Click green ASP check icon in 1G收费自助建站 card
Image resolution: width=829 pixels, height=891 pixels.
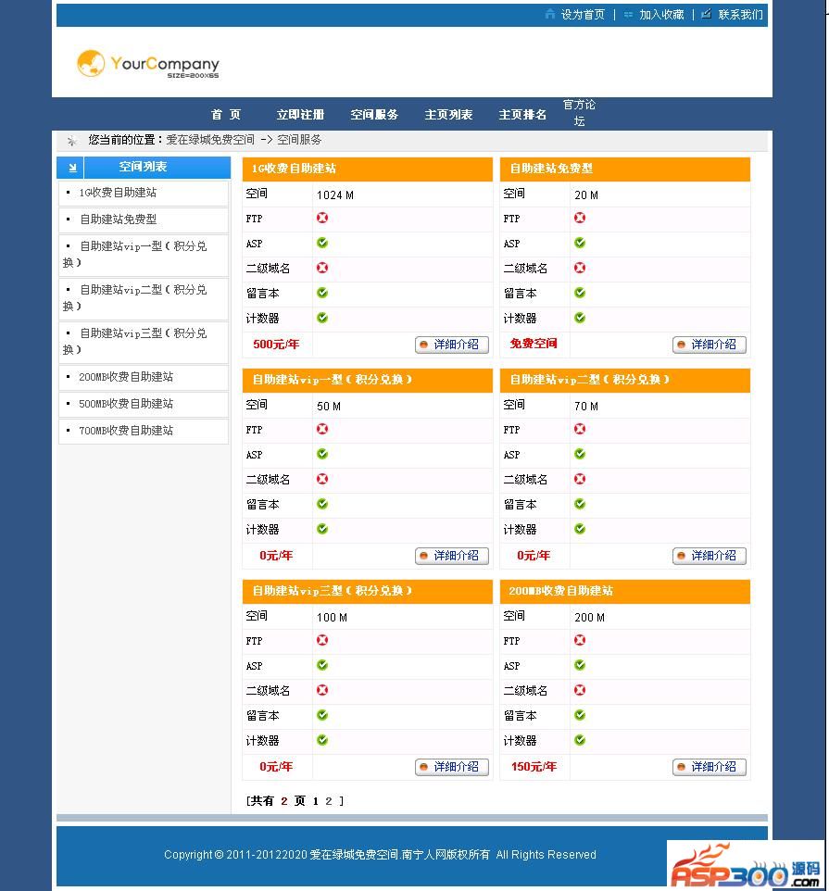click(322, 244)
